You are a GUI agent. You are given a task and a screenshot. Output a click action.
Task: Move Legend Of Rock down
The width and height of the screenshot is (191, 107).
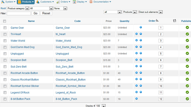pos(141,92)
